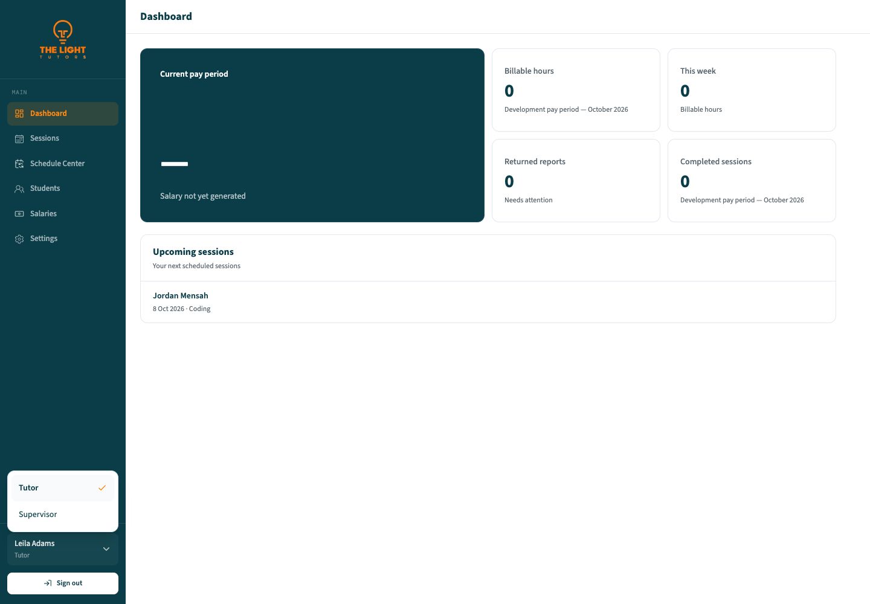Open the Students section
870x604 pixels.
tap(63, 188)
